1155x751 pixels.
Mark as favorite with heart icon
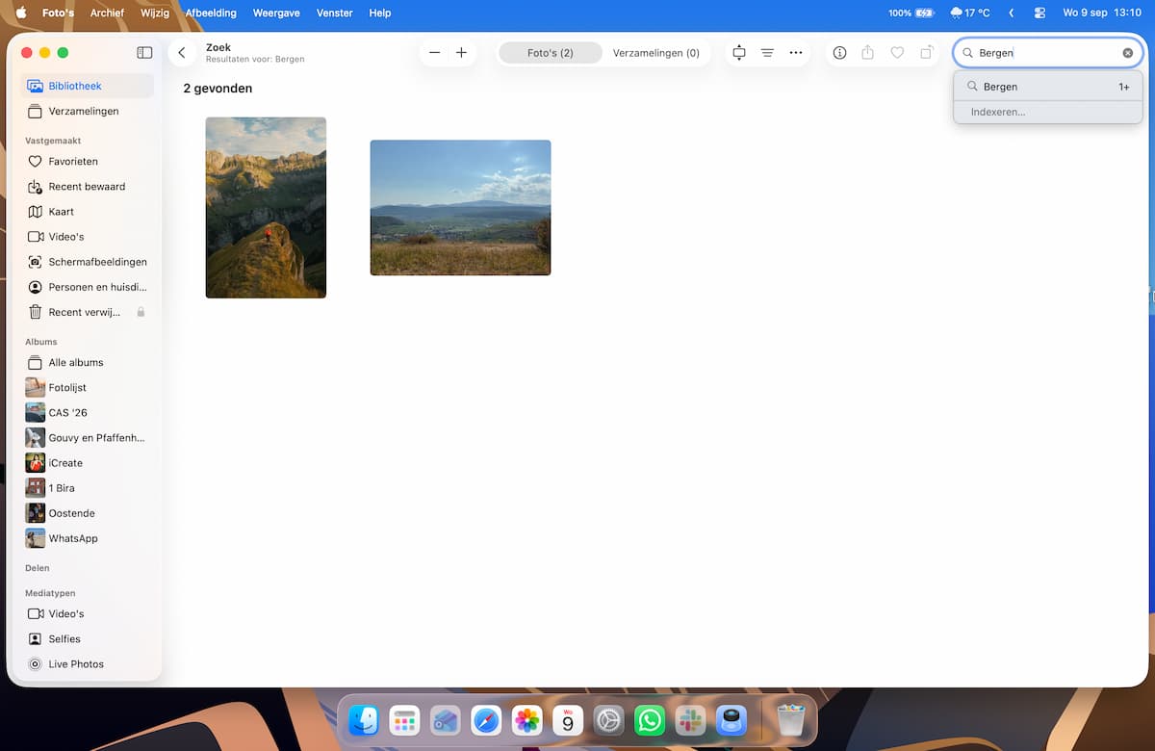pos(897,53)
